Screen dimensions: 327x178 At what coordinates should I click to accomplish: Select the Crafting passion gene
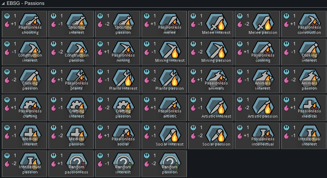tap(118, 108)
